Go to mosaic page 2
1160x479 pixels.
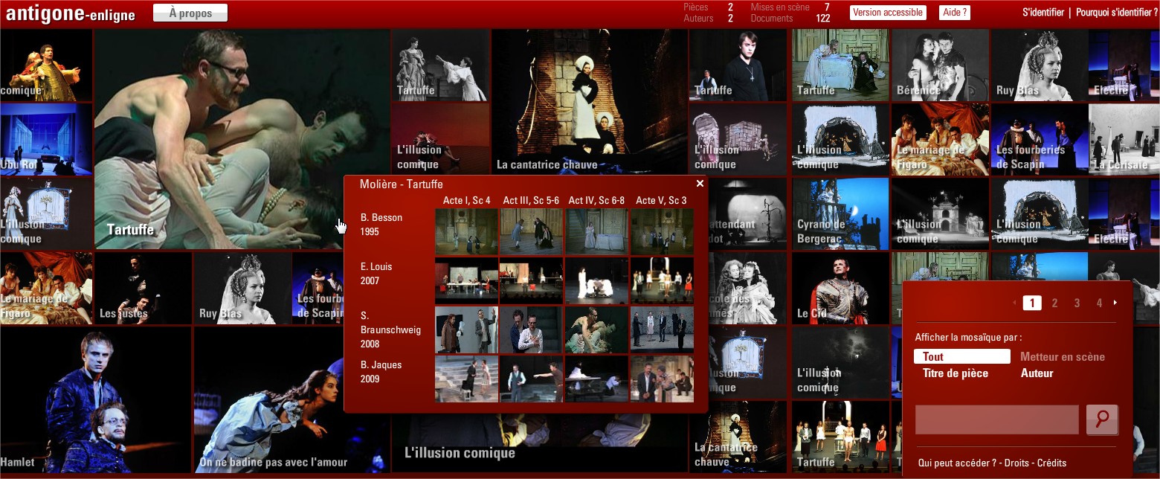(x=1054, y=303)
